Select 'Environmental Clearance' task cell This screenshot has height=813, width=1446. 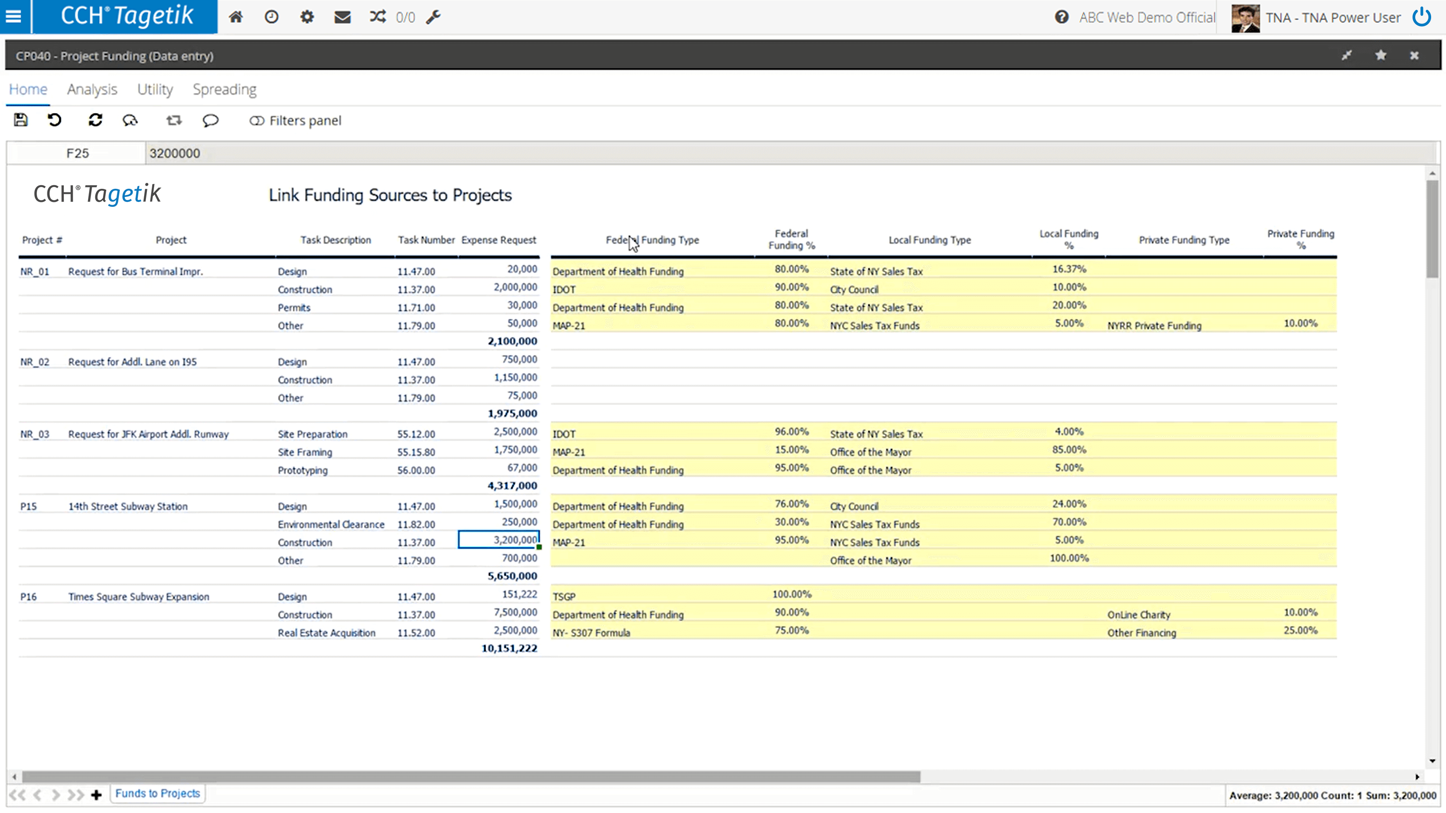click(331, 524)
